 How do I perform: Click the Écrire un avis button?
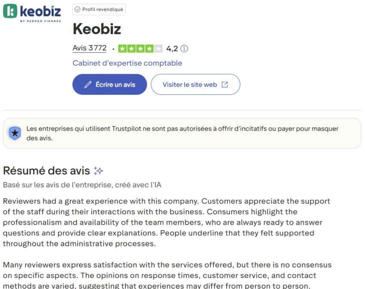[x=109, y=84]
